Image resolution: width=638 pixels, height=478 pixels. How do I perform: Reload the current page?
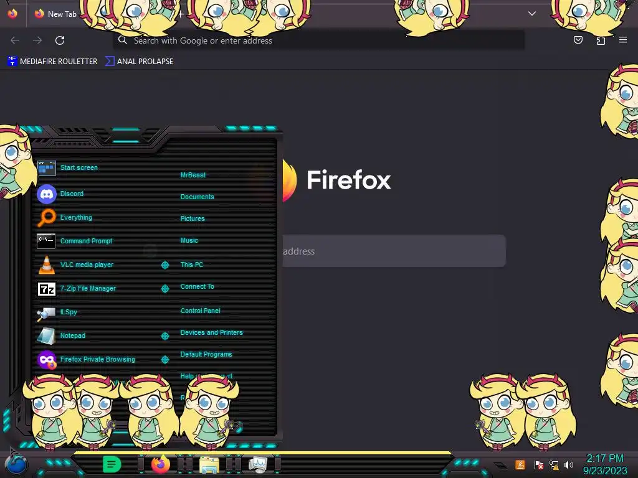(x=60, y=40)
